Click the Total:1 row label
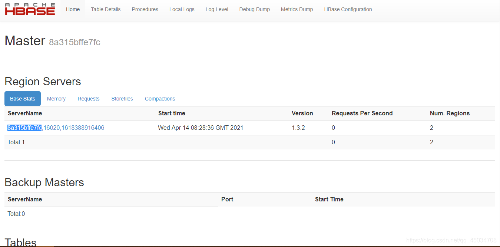 click(16, 142)
